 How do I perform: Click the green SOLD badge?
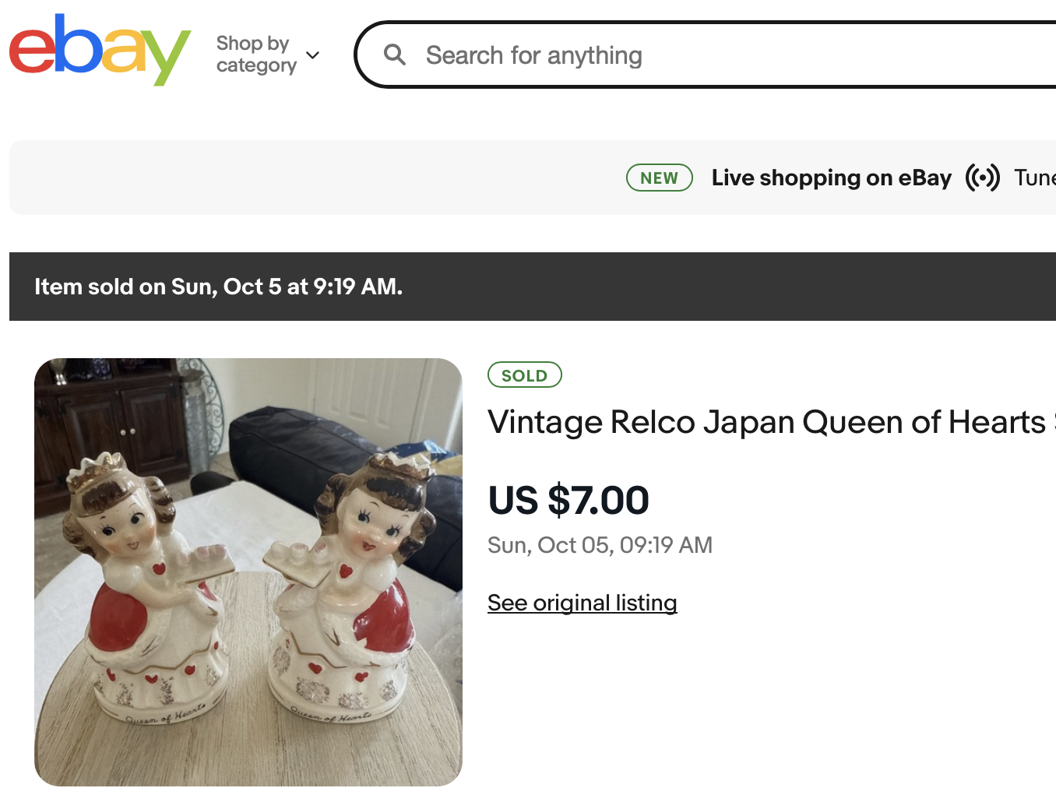pyautogui.click(x=524, y=375)
